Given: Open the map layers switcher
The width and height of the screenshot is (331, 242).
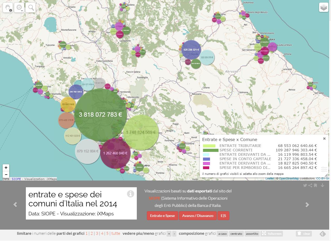Looking at the screenshot, I should click(x=324, y=7).
